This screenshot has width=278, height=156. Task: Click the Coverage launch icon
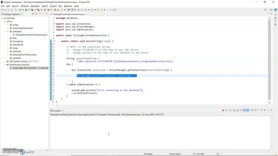[x=32, y=10]
